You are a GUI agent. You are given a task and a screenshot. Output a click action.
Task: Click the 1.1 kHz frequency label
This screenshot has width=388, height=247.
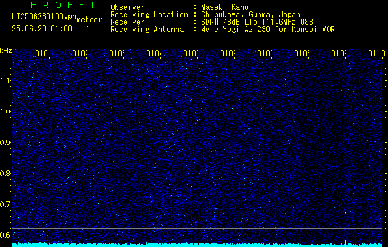6,80
